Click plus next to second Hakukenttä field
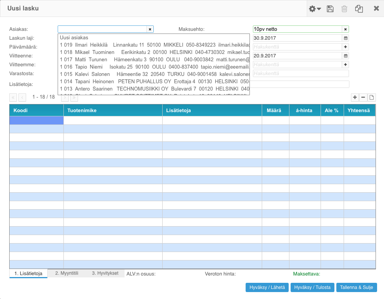Screen dimensions: 384x299 (346, 65)
